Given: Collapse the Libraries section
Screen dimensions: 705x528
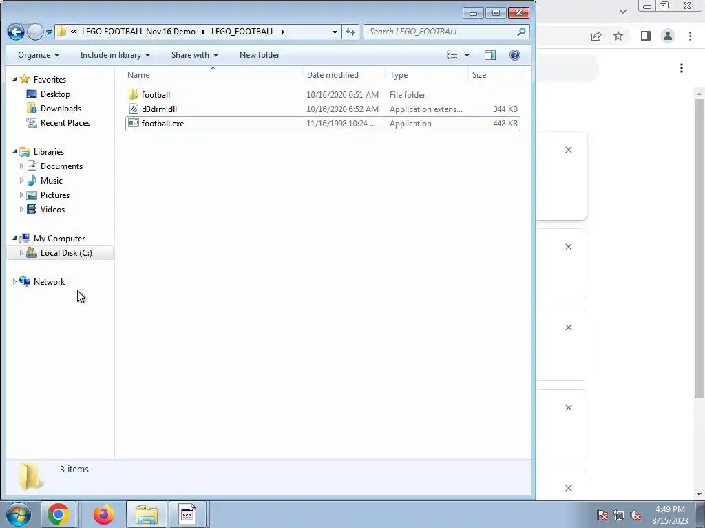Looking at the screenshot, I should [14, 151].
